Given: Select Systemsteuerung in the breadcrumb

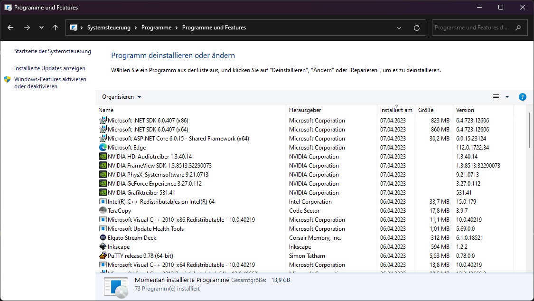Looking at the screenshot, I should [109, 28].
